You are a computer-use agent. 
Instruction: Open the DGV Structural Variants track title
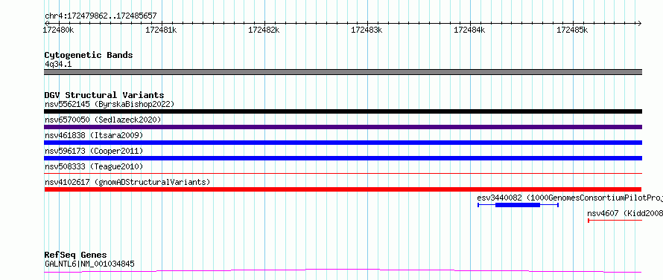pyautogui.click(x=104, y=95)
